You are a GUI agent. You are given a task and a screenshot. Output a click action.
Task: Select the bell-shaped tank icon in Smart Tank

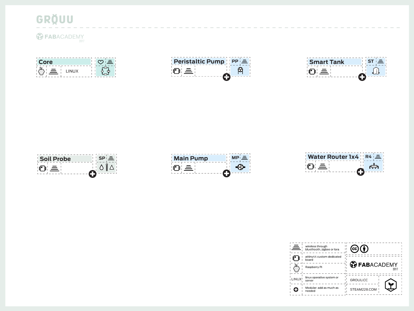376,70
